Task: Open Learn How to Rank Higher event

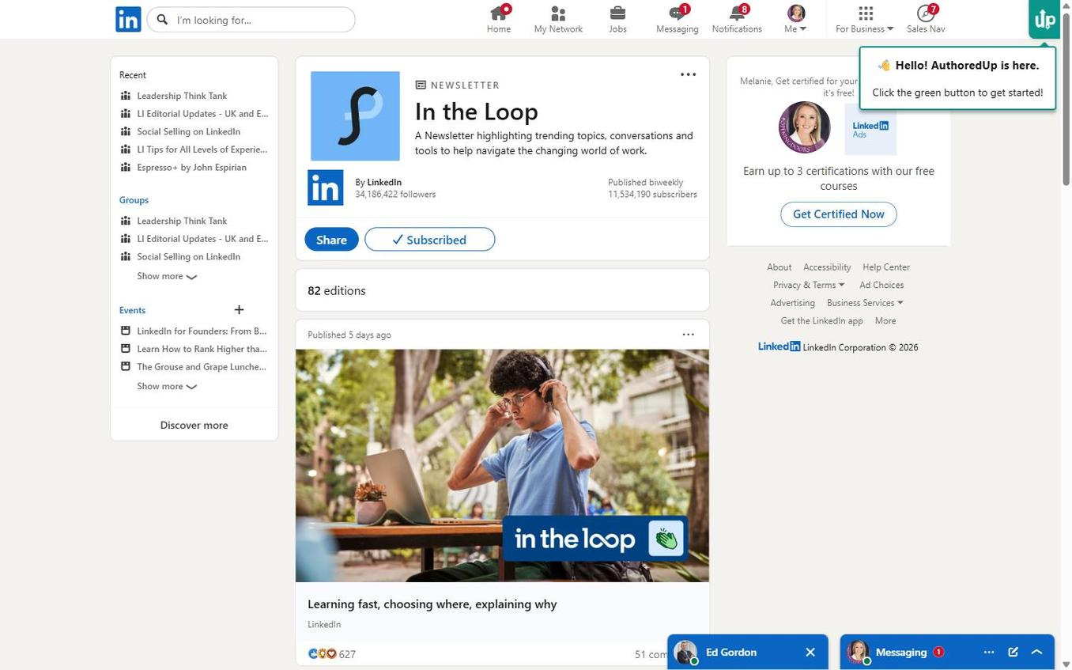Action: coord(202,349)
